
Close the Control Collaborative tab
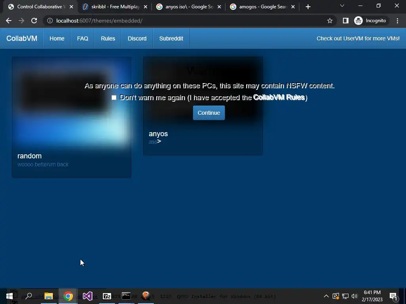(71, 7)
